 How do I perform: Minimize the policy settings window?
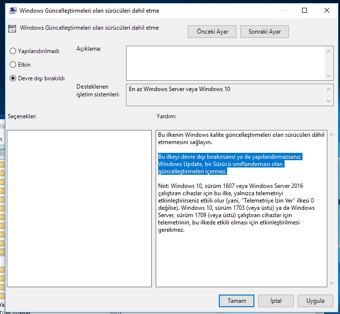(282, 10)
